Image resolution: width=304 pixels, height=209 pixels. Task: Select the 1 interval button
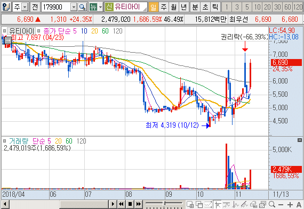[x=227, y=7]
